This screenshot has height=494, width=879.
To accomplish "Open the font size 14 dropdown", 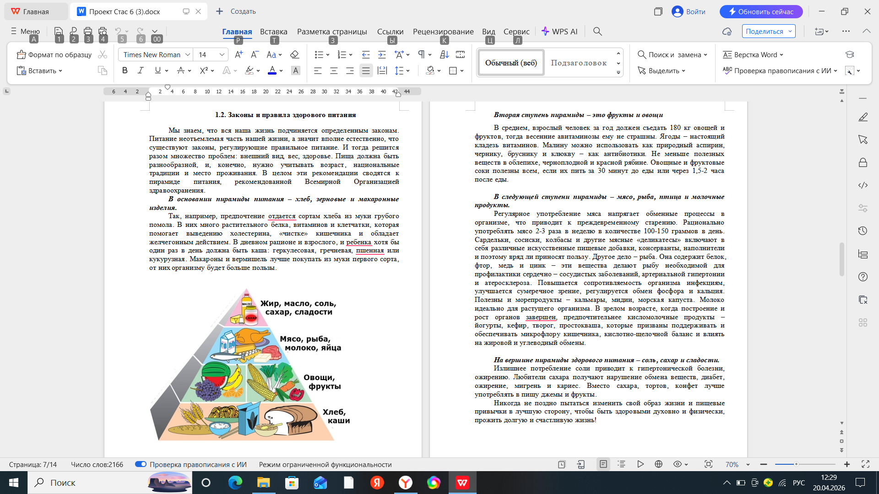I will (x=222, y=54).
